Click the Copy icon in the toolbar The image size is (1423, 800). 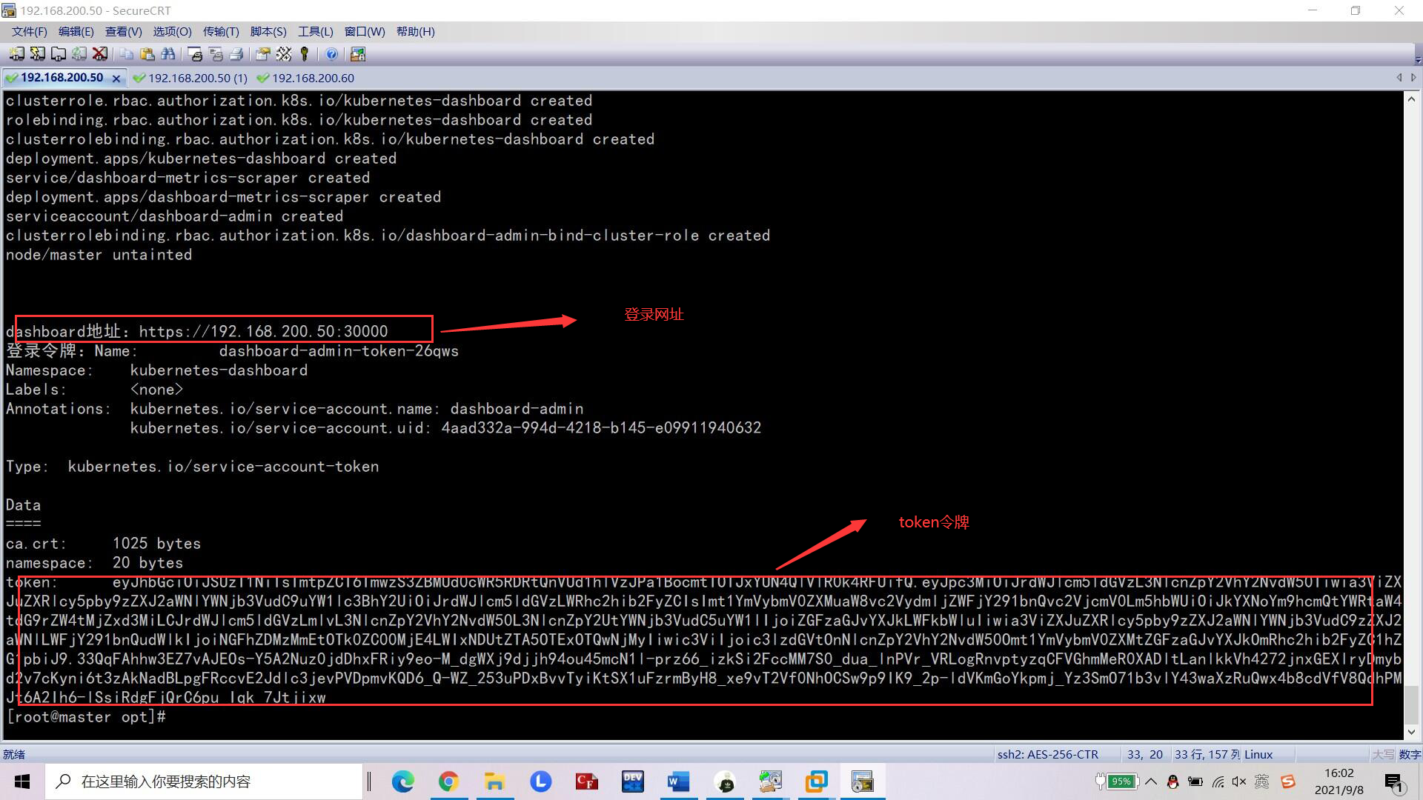pyautogui.click(x=126, y=54)
